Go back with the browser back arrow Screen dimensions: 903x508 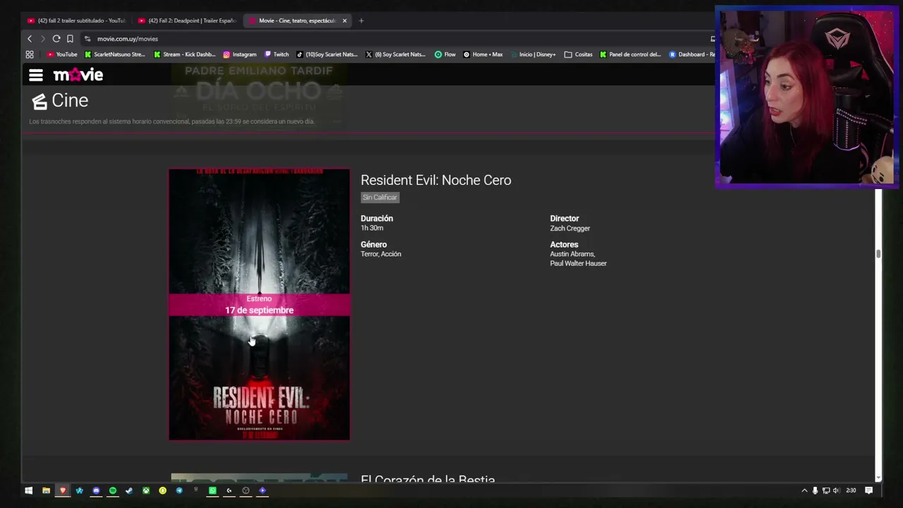[30, 39]
